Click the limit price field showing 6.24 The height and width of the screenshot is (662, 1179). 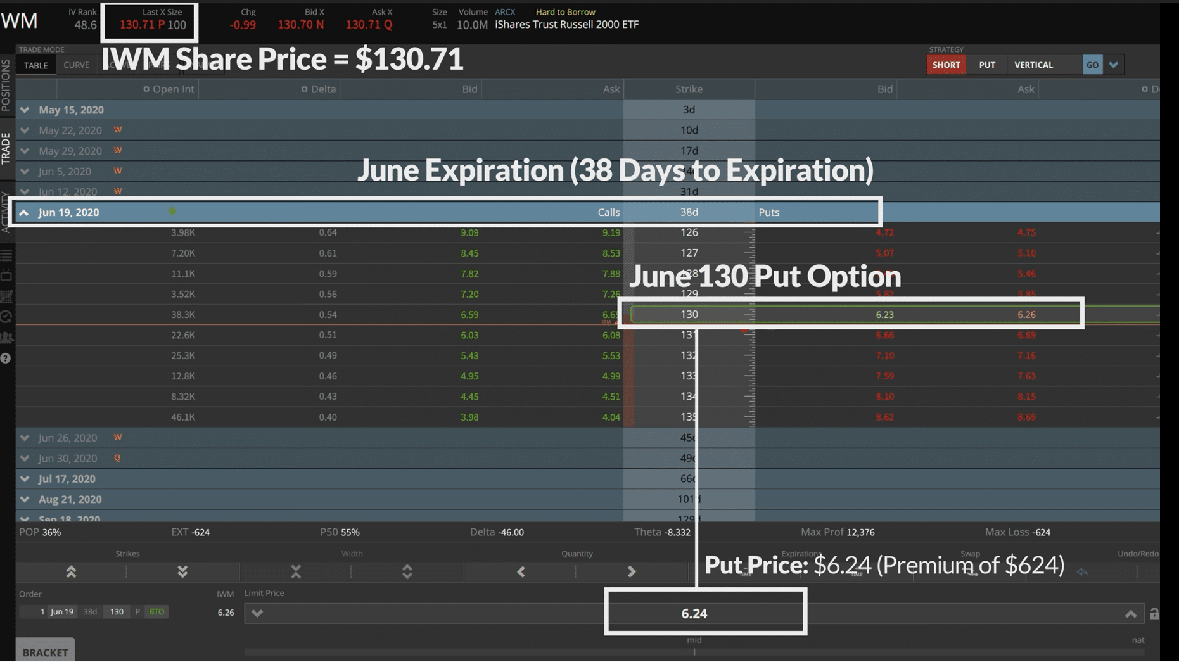(x=694, y=614)
